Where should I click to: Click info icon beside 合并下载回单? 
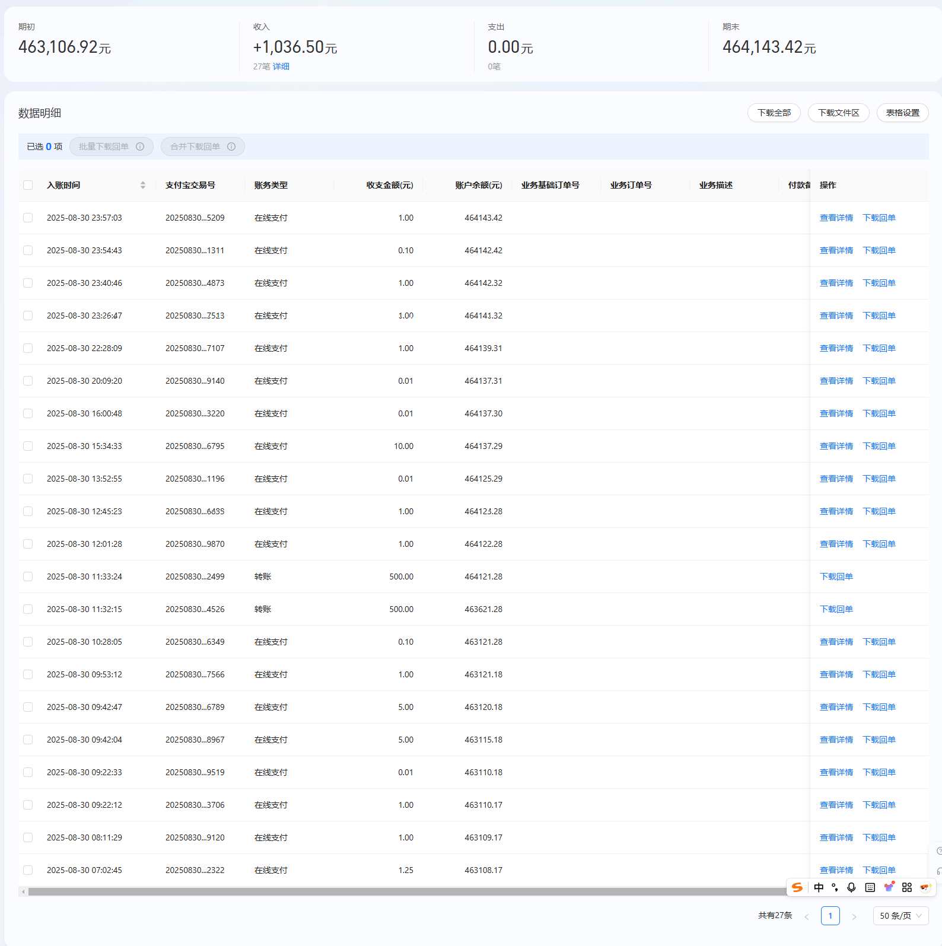click(x=231, y=146)
